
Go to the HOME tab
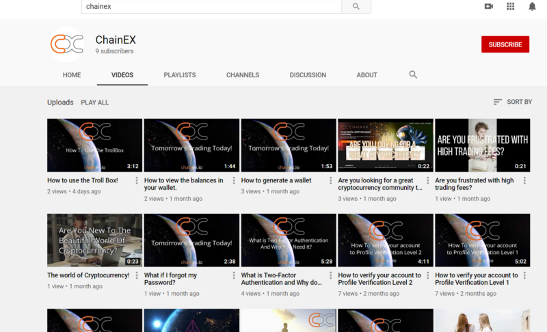(x=72, y=75)
